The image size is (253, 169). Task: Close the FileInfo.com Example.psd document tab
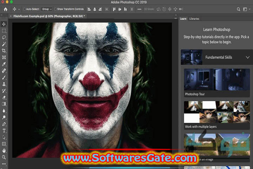click(x=11, y=16)
